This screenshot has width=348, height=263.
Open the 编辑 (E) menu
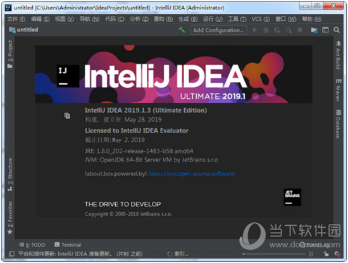point(40,19)
